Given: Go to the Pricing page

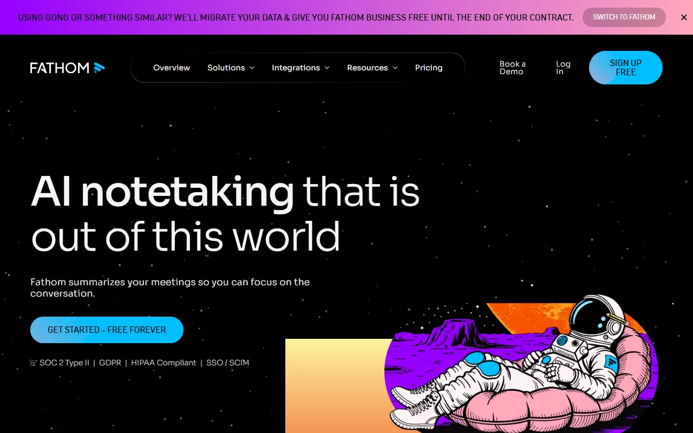Looking at the screenshot, I should point(429,68).
